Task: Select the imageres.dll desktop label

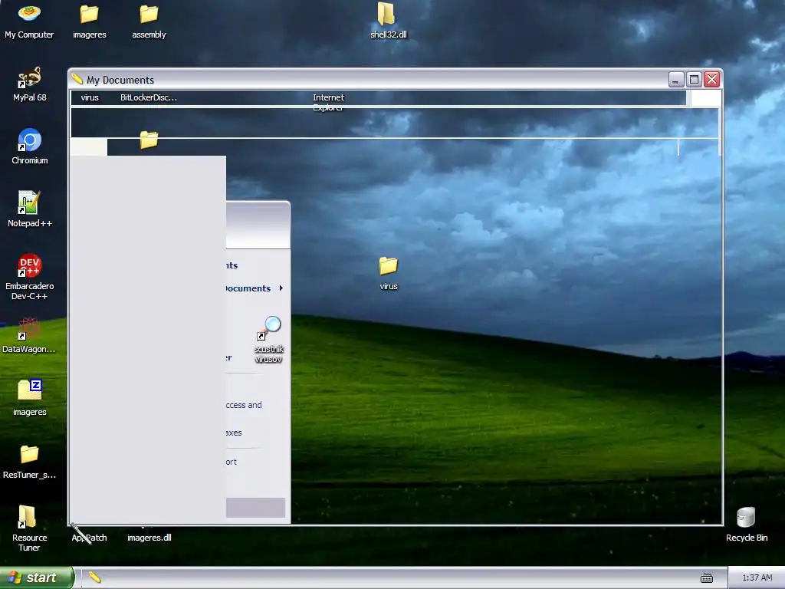Action: [x=149, y=538]
